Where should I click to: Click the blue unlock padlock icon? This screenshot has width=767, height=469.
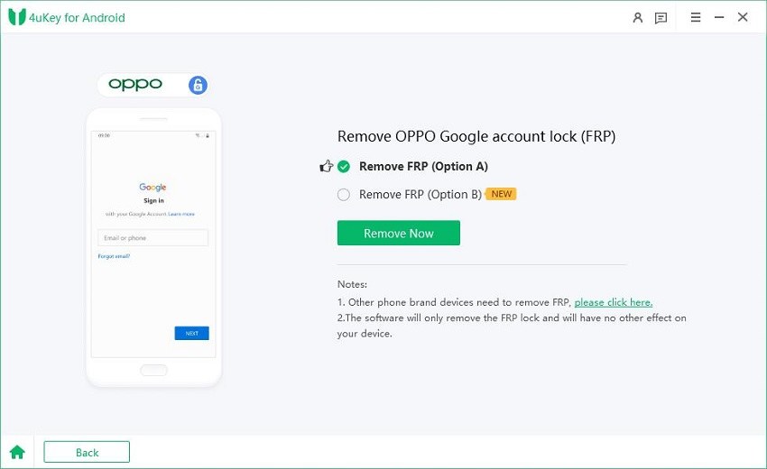(x=198, y=85)
